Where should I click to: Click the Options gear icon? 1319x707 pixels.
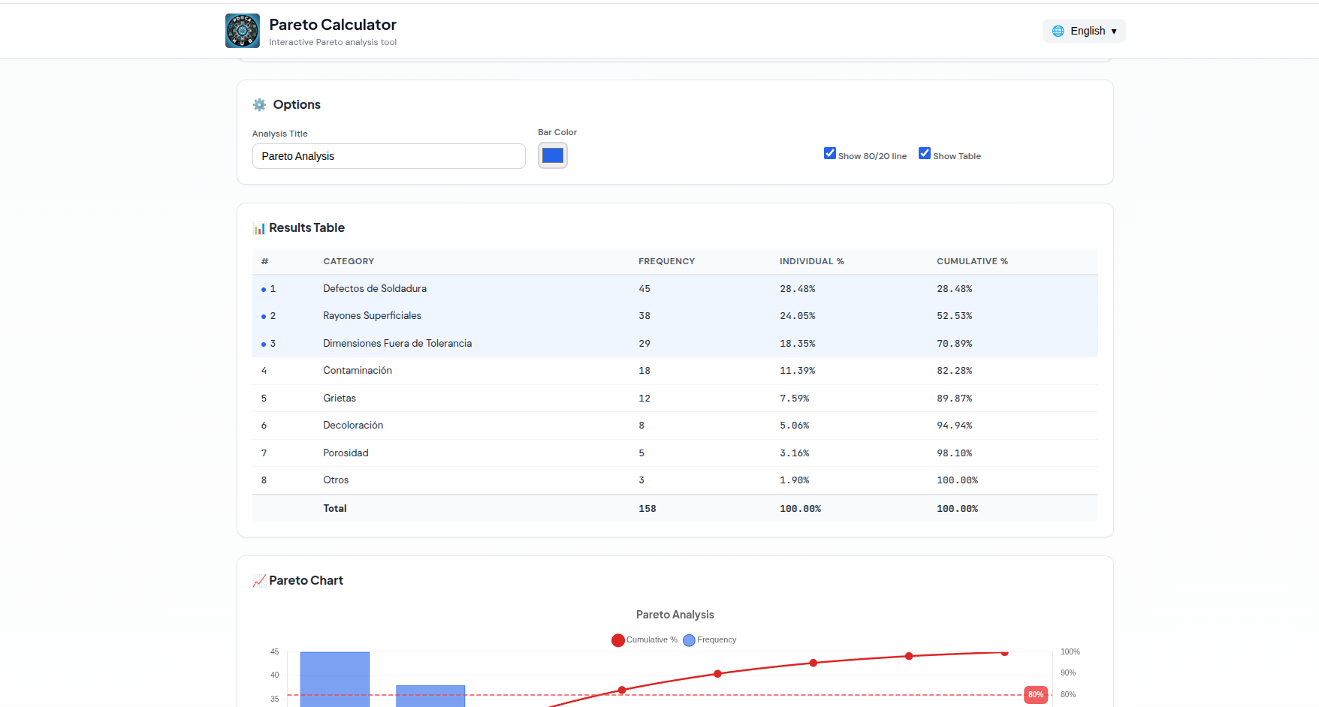click(x=259, y=104)
